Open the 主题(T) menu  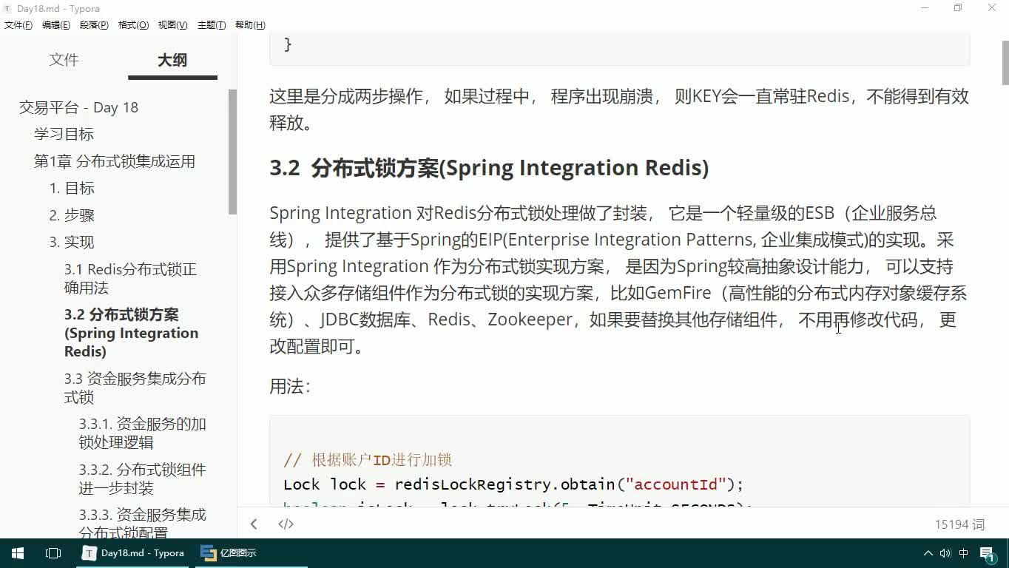(212, 25)
